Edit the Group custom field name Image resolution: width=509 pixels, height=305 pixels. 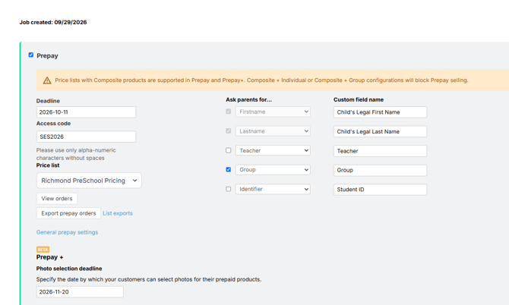tap(380, 170)
